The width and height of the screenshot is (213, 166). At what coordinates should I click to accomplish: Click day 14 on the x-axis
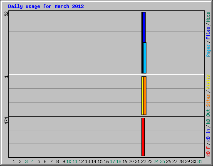point(94,161)
